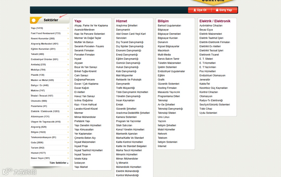Select Network subcategory
This screenshot has width=281, height=177.
point(162,134)
